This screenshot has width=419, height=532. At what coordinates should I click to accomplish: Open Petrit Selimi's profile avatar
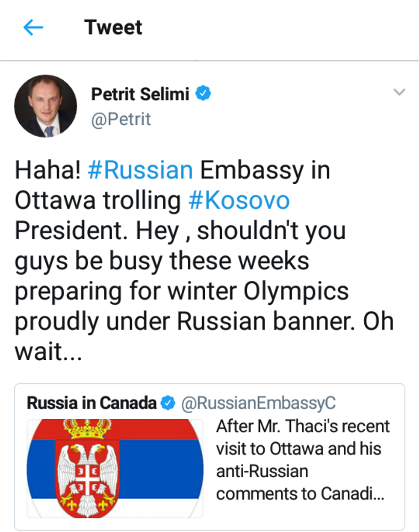[x=45, y=106]
